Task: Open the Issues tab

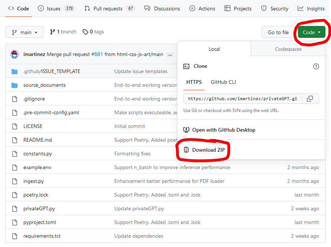Action: point(56,9)
